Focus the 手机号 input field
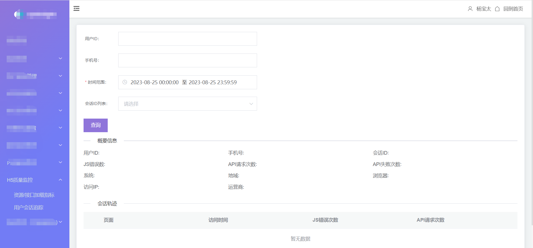Image resolution: width=533 pixels, height=248 pixels. coord(188,60)
